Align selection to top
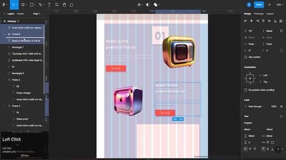The height and width of the screenshot is (160, 286). click(x=263, y=21)
